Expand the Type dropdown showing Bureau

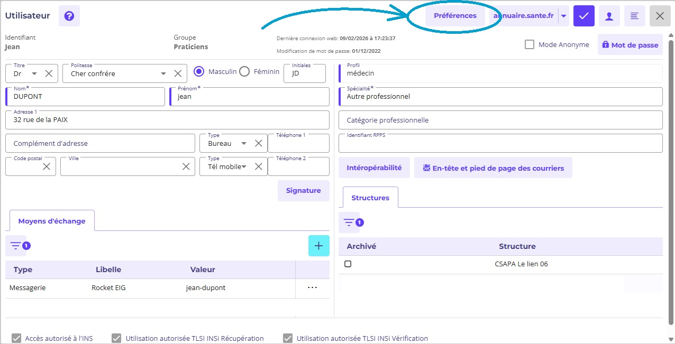[243, 143]
